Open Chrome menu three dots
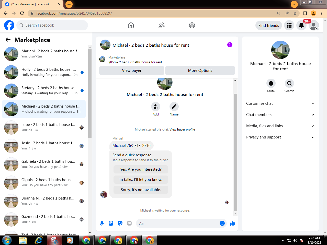The image size is (327, 245). pos(322,13)
